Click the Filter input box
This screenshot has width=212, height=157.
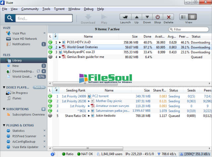tap(189, 30)
